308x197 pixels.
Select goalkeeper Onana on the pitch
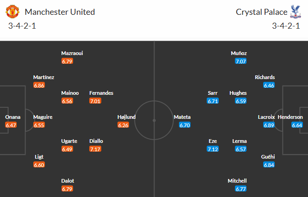tap(12, 117)
